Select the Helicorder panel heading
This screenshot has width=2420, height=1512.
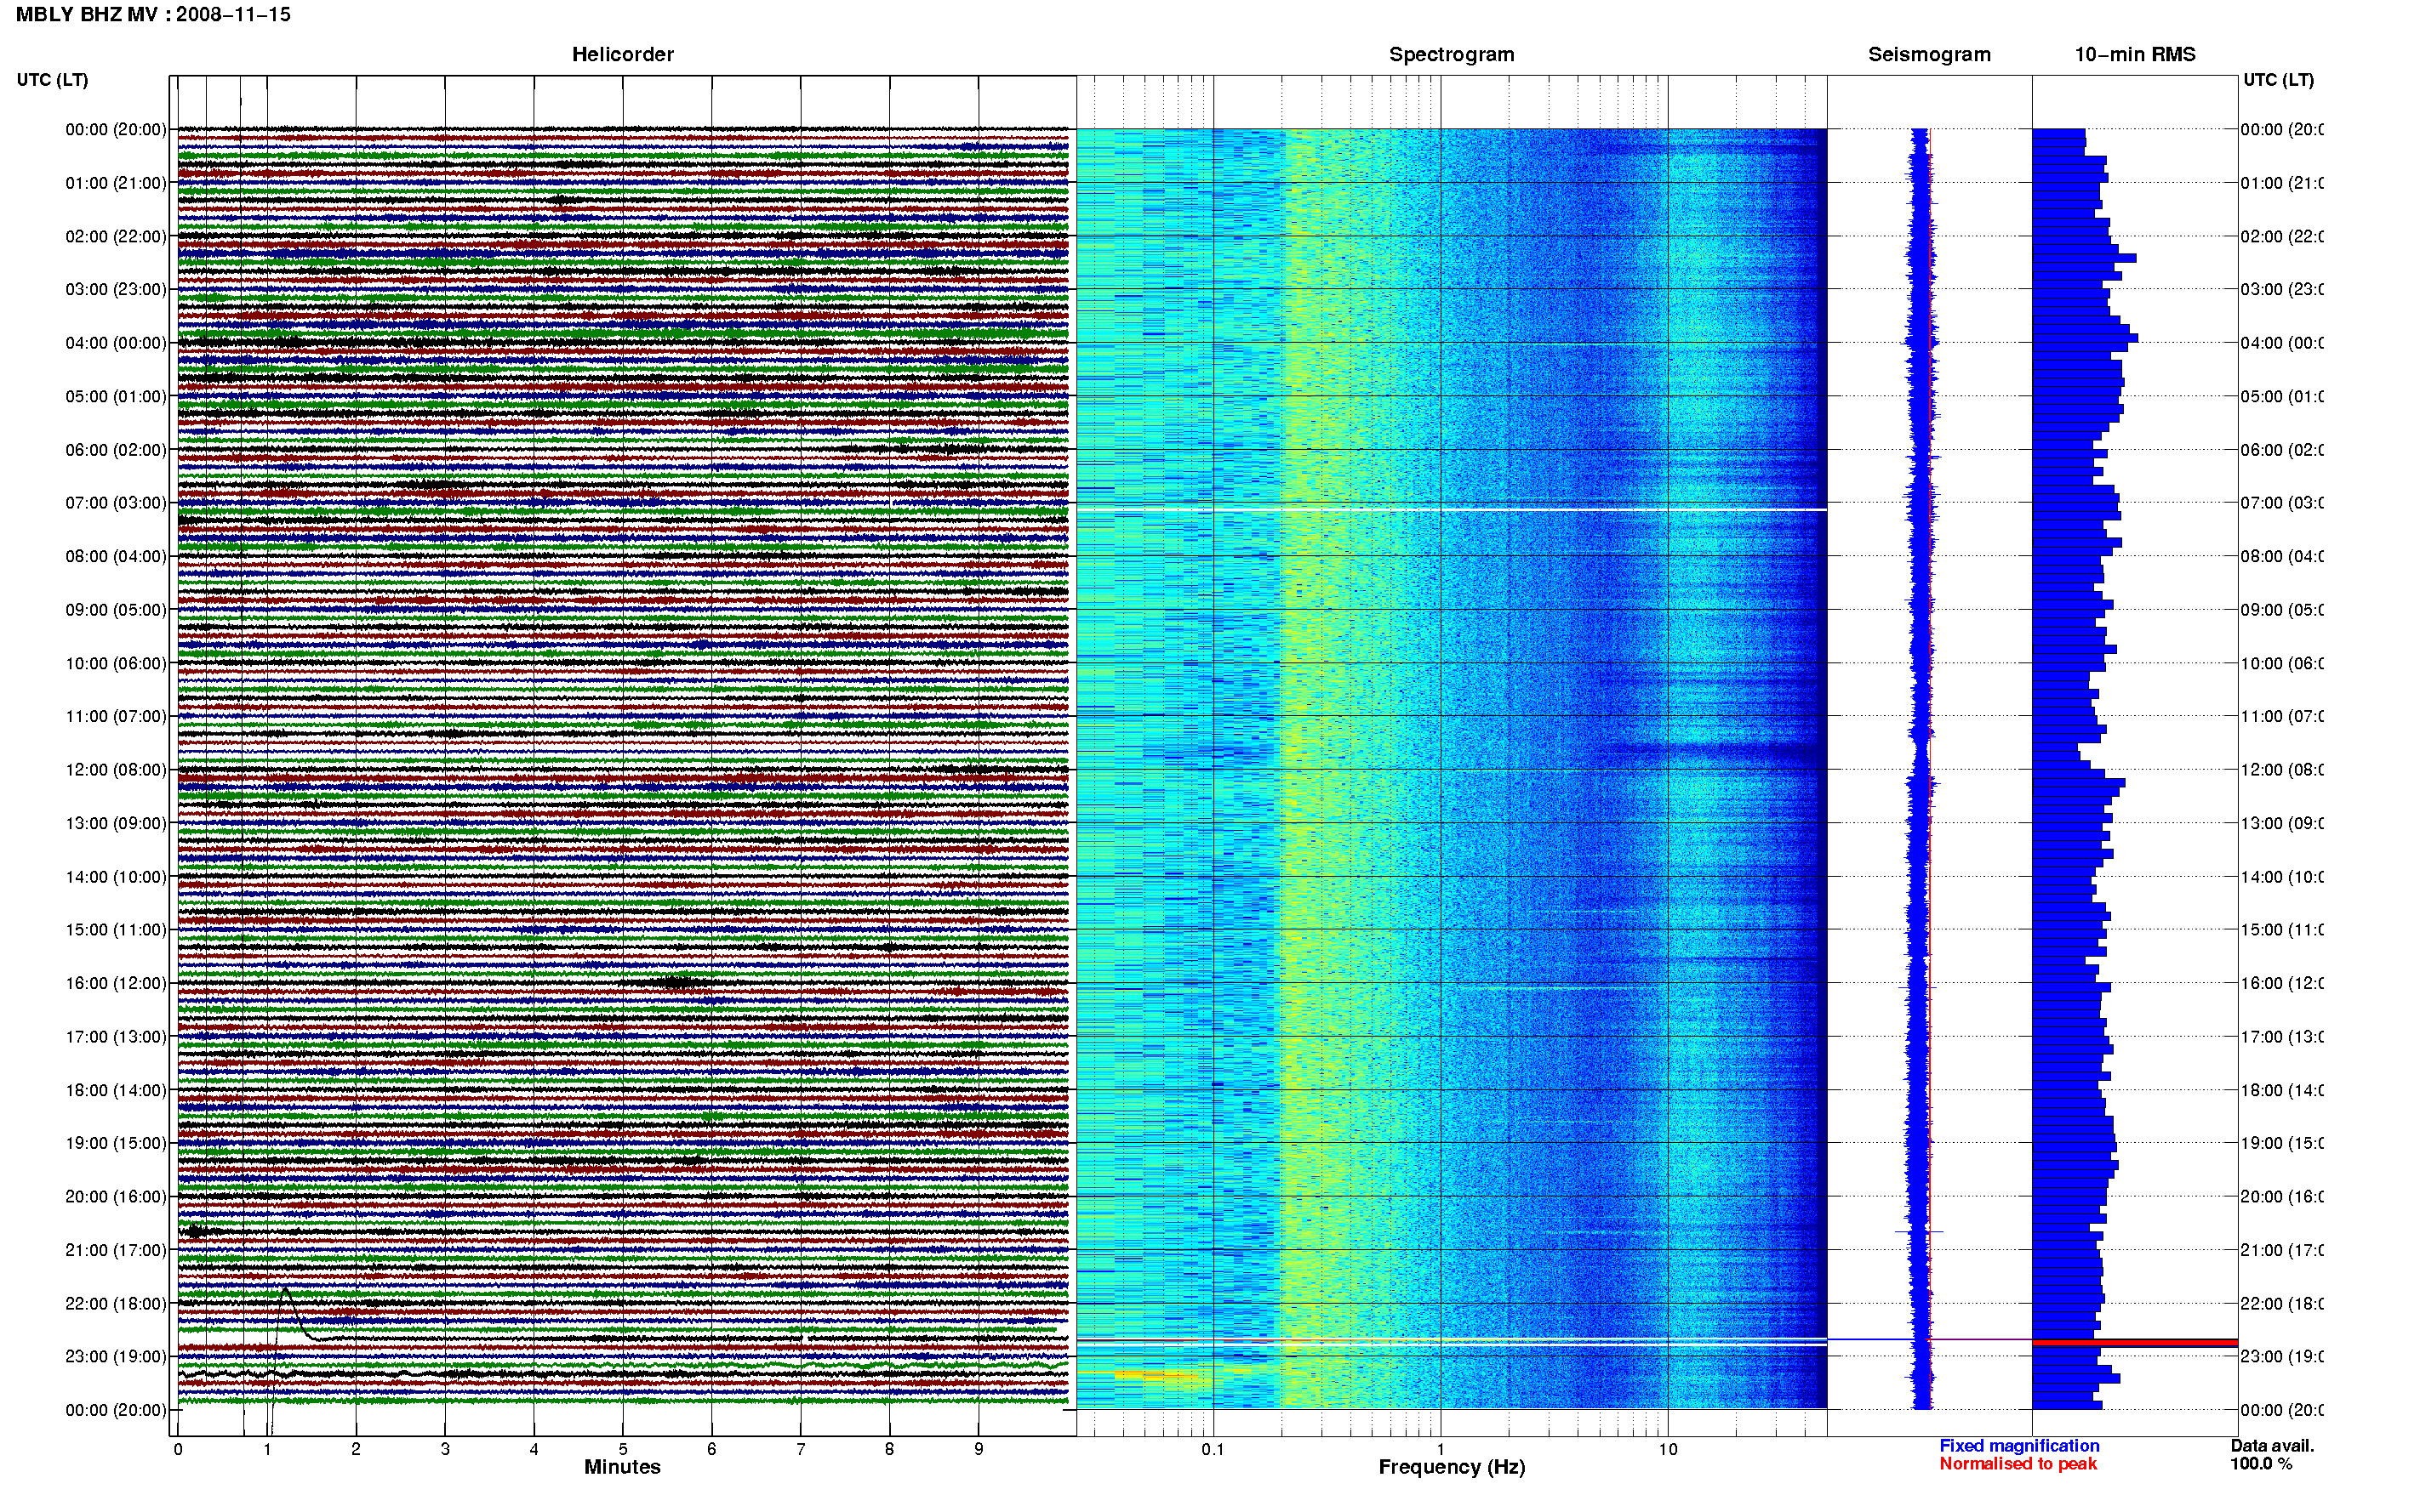622,55
